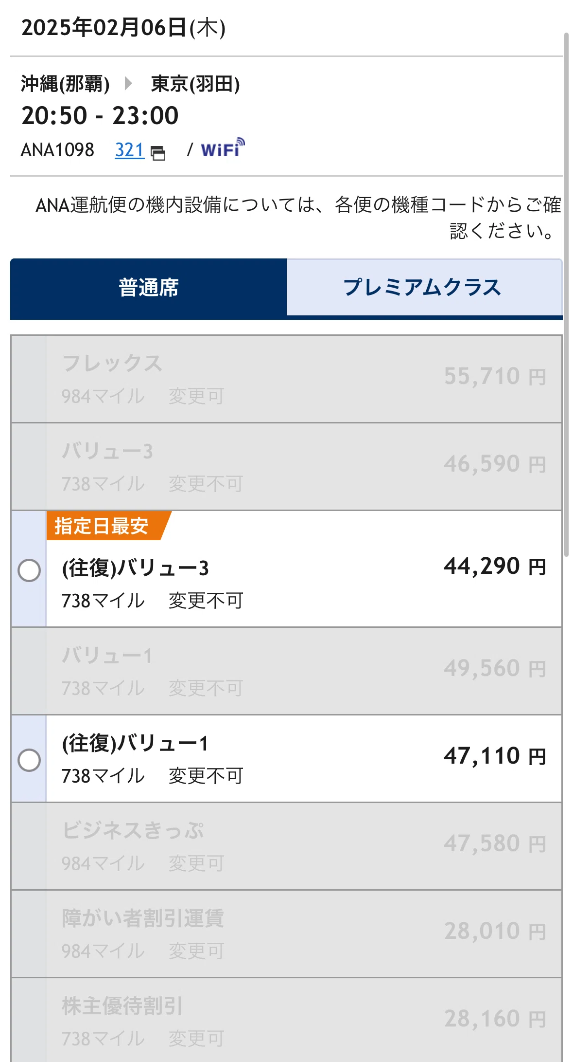
Task: Click the ANA1098 flight number
Action: (57, 150)
